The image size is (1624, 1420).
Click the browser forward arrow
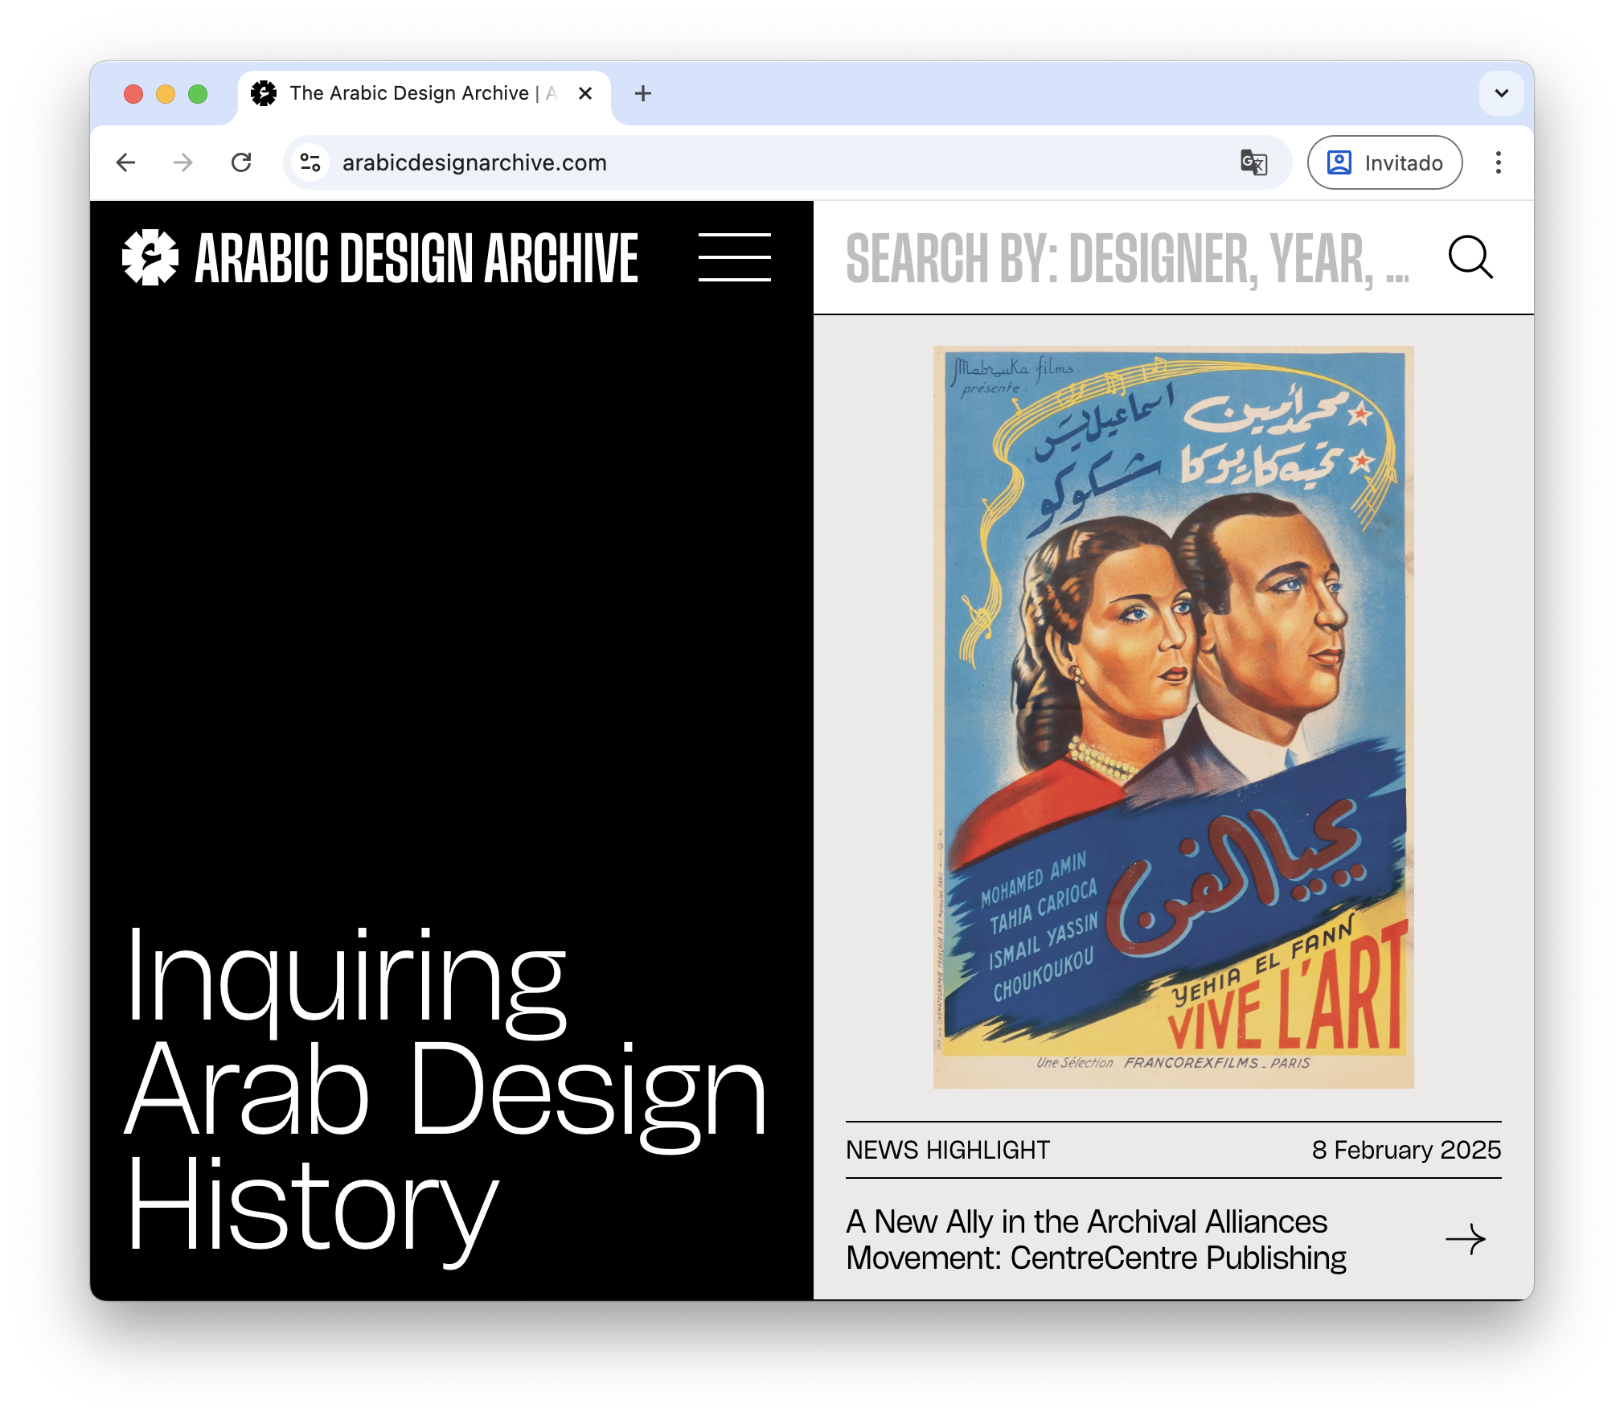(183, 163)
